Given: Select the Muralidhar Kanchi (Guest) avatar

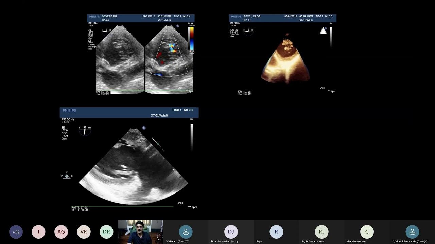Looking at the screenshot, I should click(412, 232).
